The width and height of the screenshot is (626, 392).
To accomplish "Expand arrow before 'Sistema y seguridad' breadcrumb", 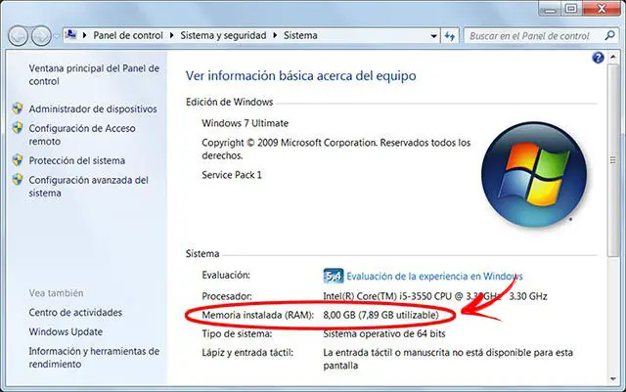I will (172, 35).
